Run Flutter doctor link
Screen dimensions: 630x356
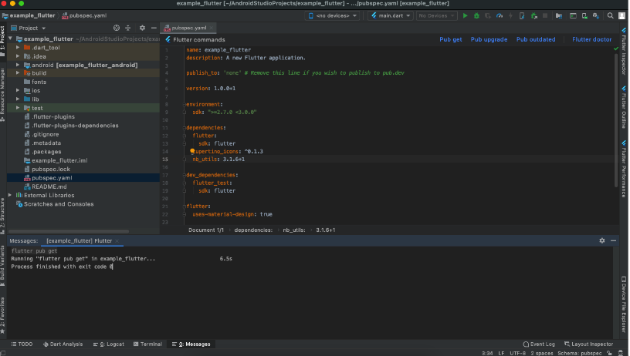591,39
